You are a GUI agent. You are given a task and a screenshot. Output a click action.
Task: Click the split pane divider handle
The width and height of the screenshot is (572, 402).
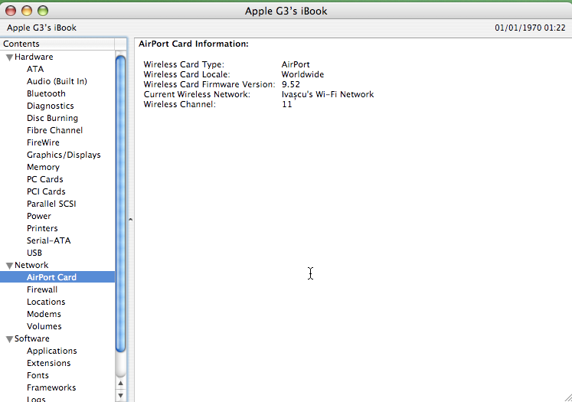click(x=131, y=220)
